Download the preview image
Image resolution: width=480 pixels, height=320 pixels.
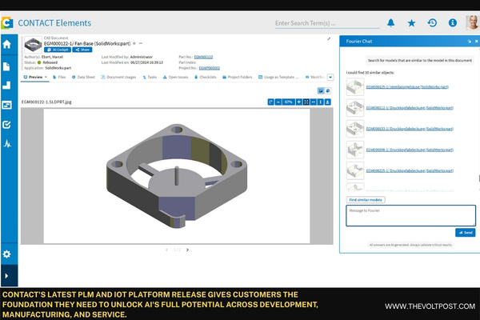click(327, 102)
